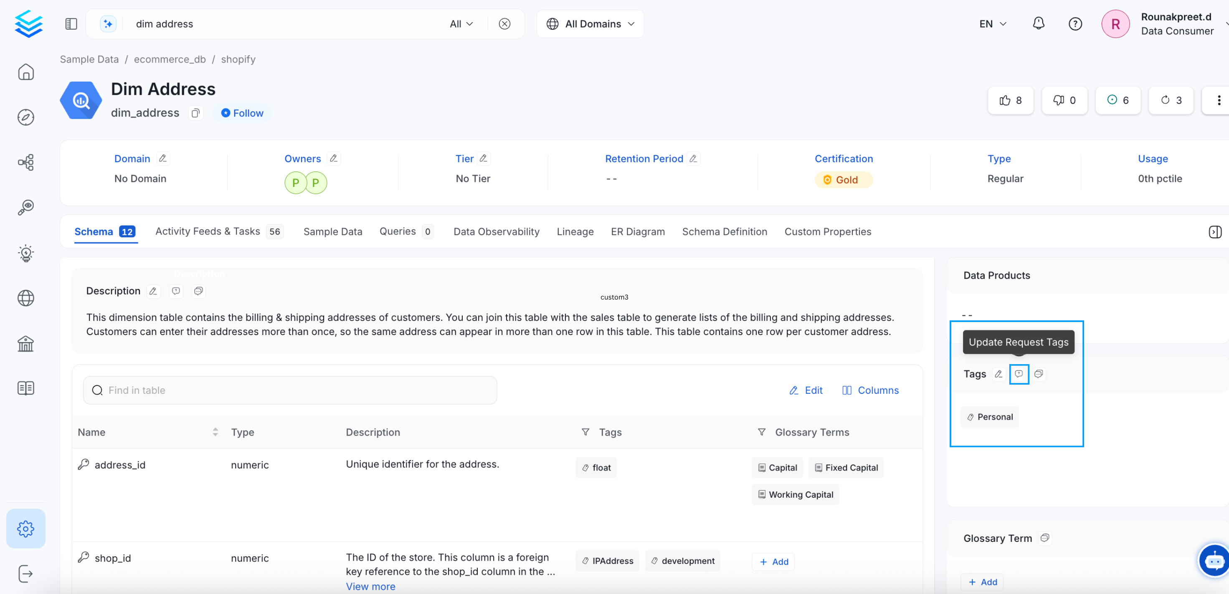The height and width of the screenshot is (594, 1229).
Task: Follow the Dim Address table
Action: pyautogui.click(x=242, y=113)
